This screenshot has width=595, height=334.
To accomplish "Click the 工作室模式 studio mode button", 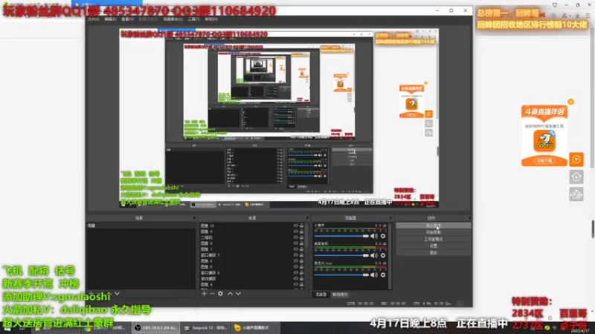I will pos(434,239).
